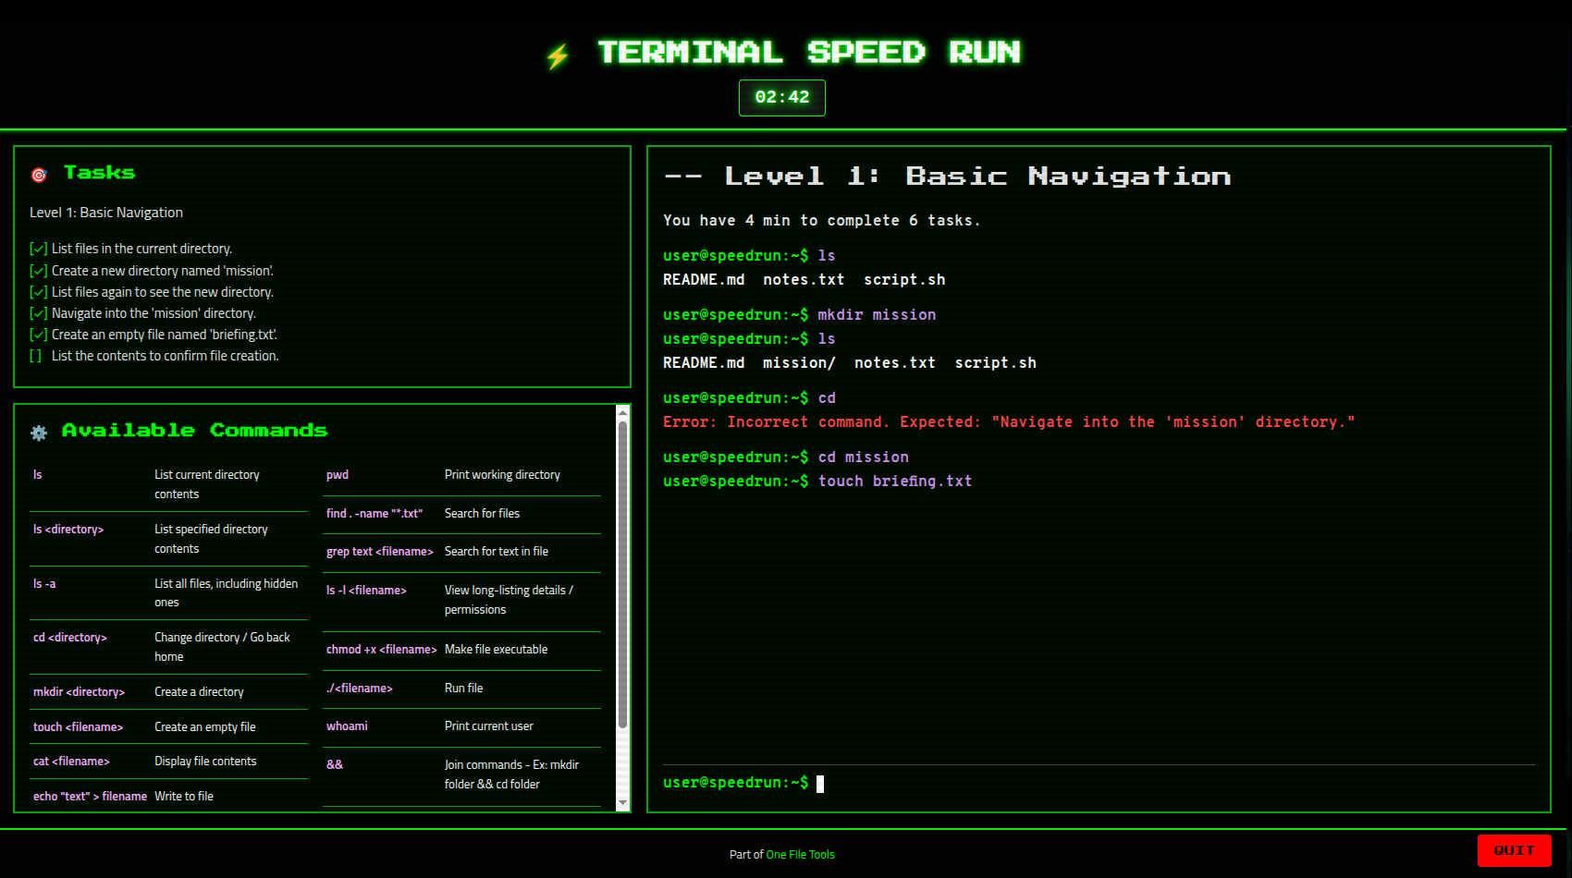
Task: Click the '&&' command entry
Action: (x=335, y=765)
